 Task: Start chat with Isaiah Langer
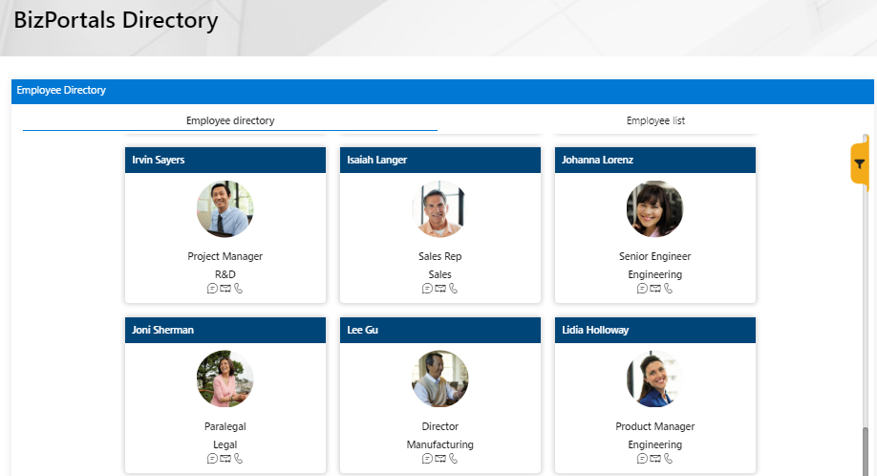coord(427,289)
